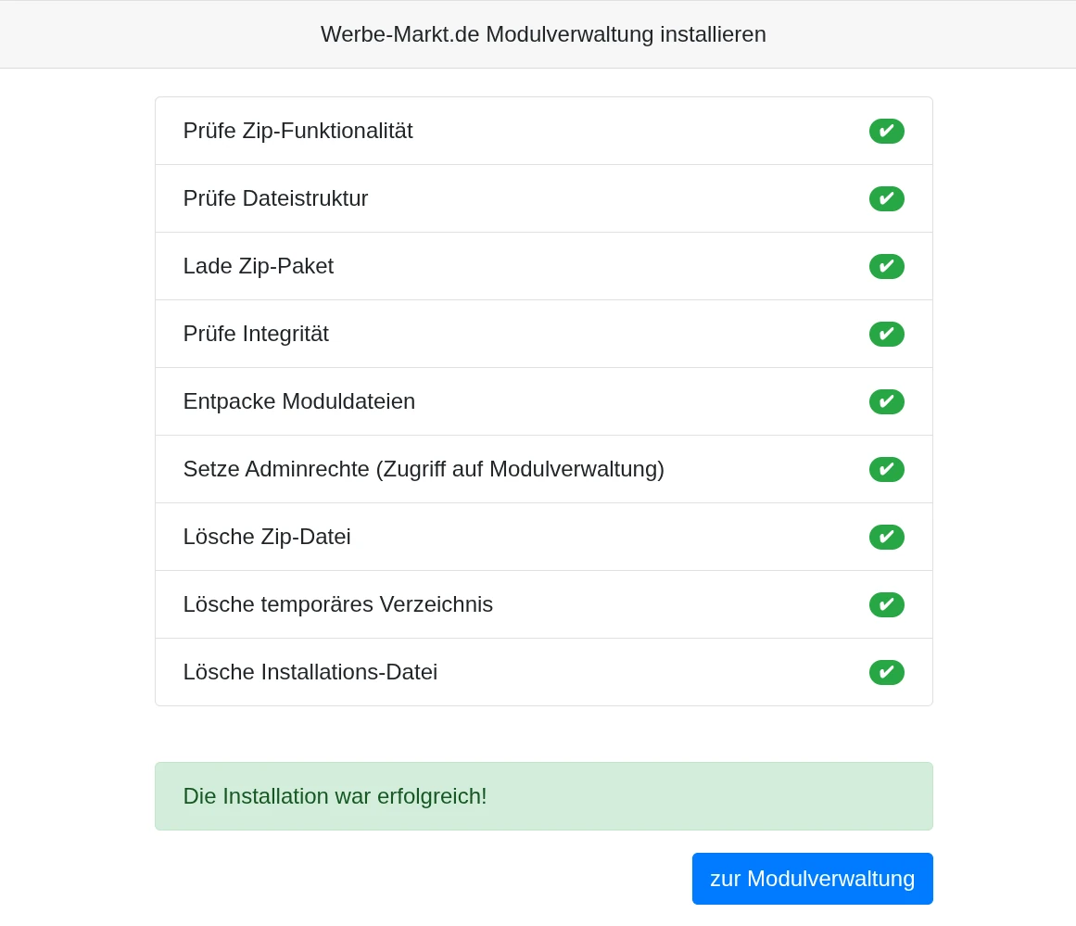
Task: Click the checkmark for Entpacke Moduldateien
Action: pyautogui.click(x=886, y=401)
